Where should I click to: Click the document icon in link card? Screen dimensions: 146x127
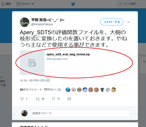(32, 63)
